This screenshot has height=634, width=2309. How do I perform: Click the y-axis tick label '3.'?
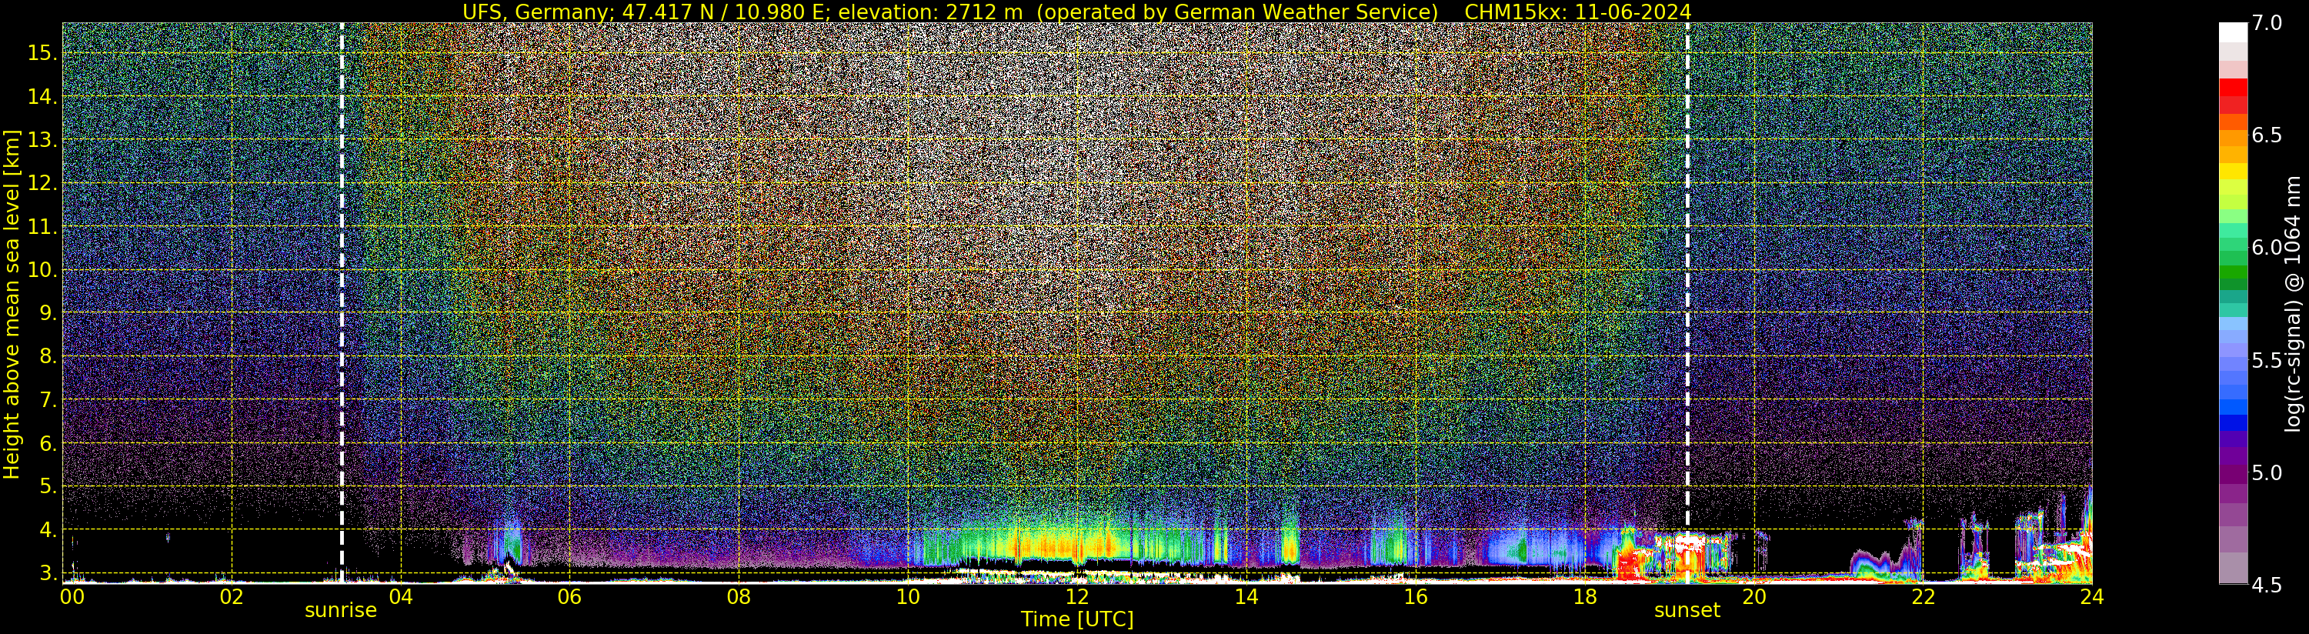48,573
